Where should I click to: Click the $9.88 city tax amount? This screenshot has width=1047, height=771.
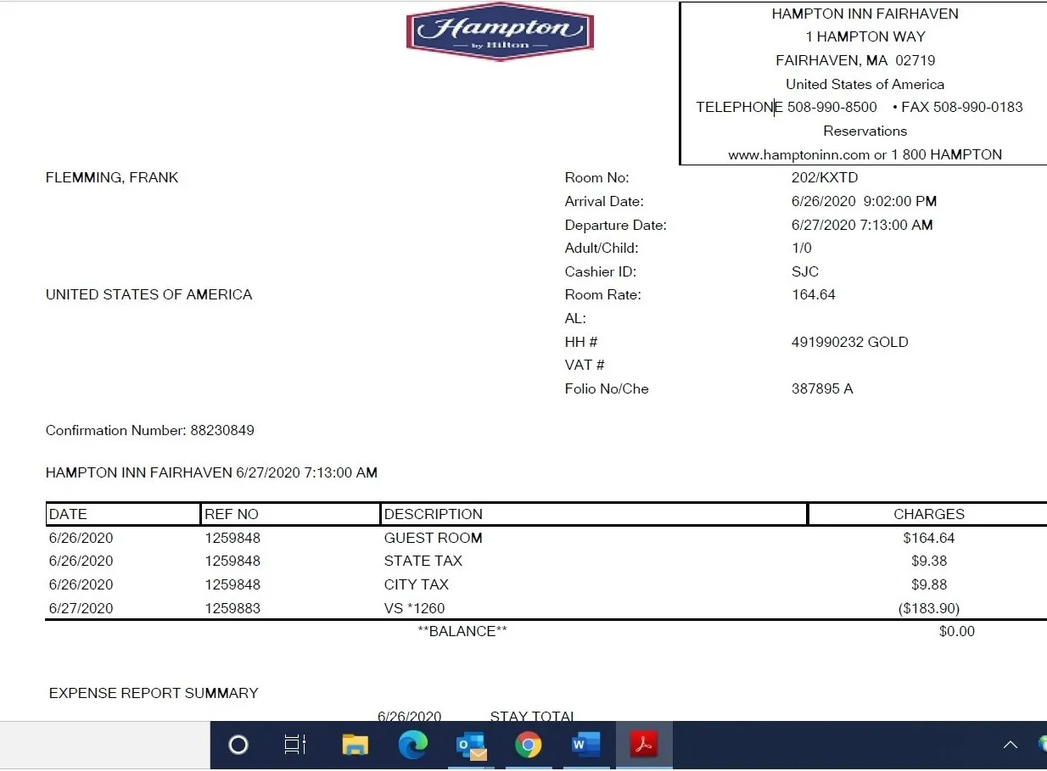[x=929, y=584]
